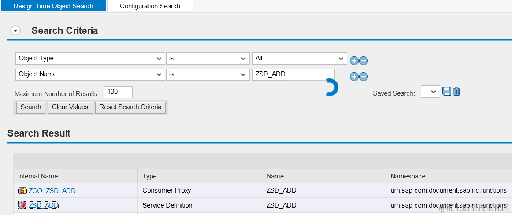Switch to the Configuration Search tab
Screen dimensions: 512x215
point(150,6)
